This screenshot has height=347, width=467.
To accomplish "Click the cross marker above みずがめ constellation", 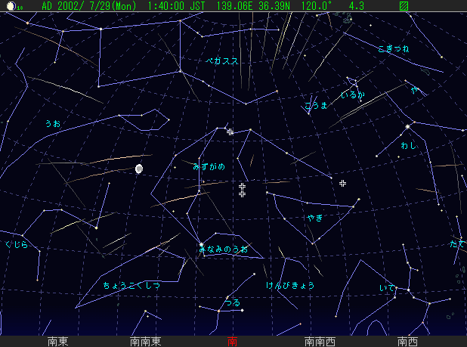I will 230,132.
